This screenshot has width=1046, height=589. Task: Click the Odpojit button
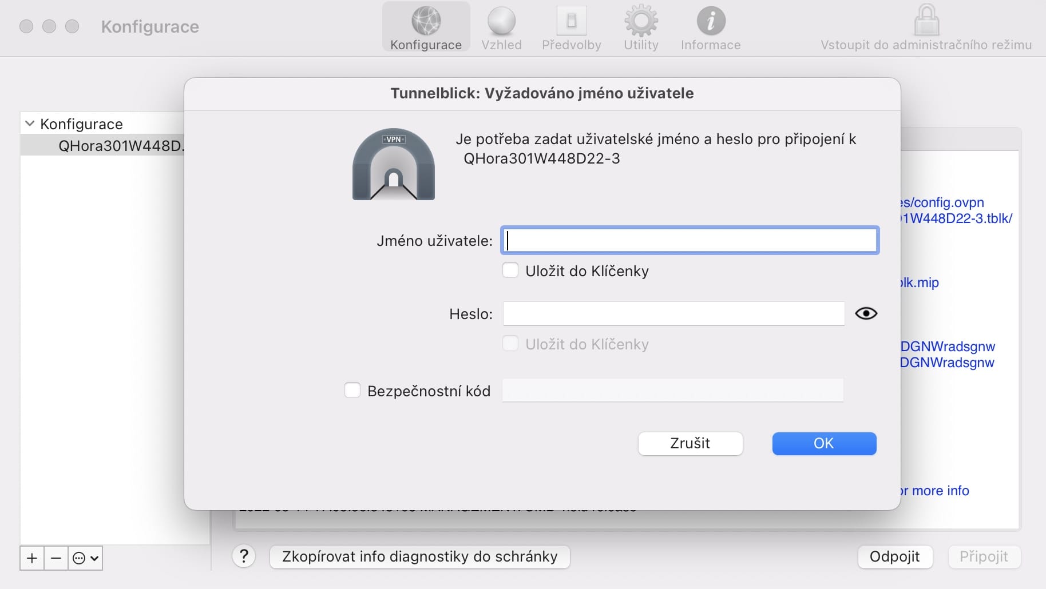click(895, 556)
